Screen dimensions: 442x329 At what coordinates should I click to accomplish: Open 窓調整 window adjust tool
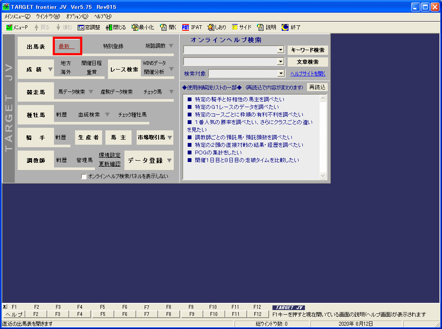coord(89,27)
